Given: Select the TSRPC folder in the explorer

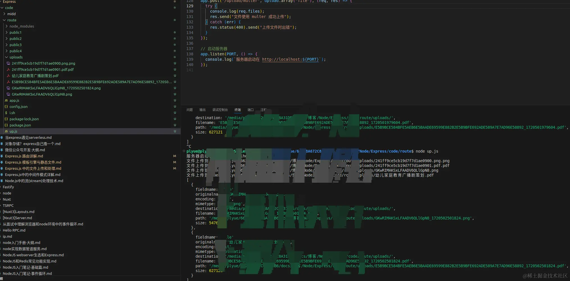Looking at the screenshot, I should tap(8, 206).
